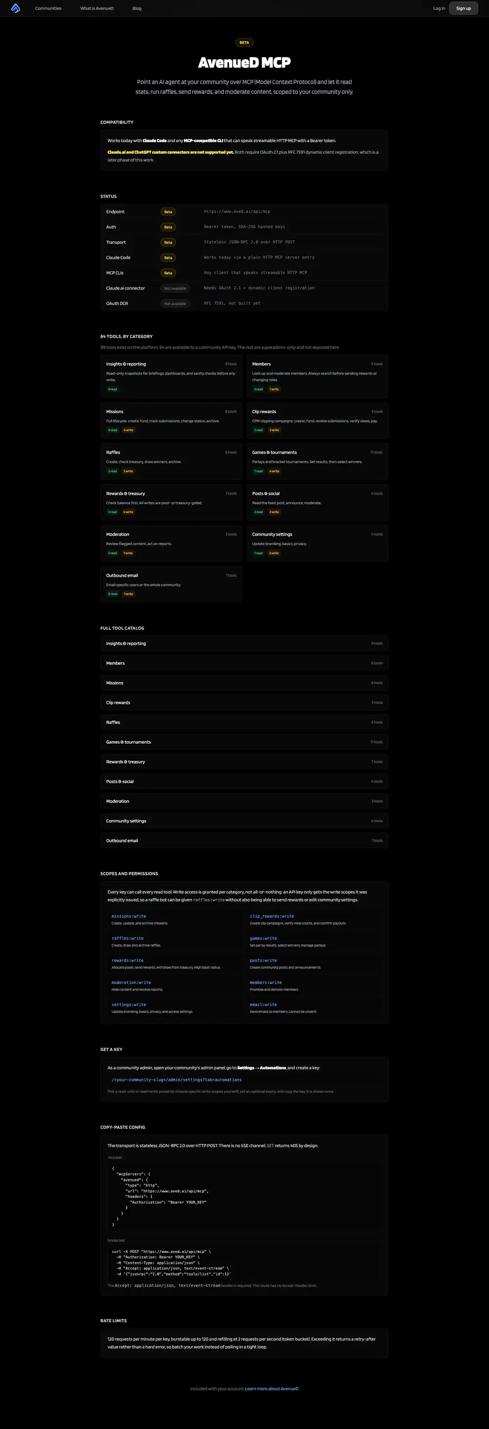Expand Raffles row in Full Tool Catalog
The width and height of the screenshot is (489, 1429).
point(244,722)
